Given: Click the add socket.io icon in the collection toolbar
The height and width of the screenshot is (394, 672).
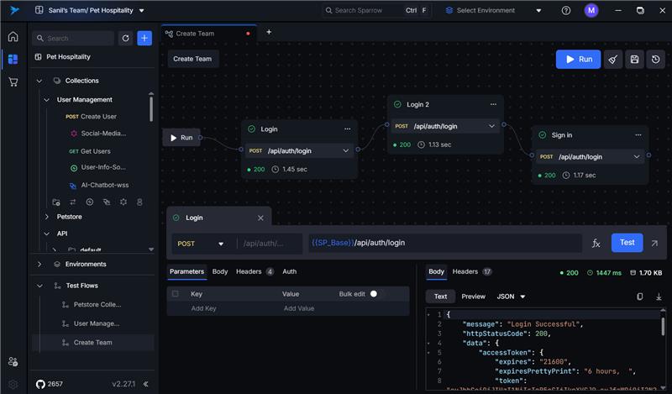Looking at the screenshot, I should (90, 202).
